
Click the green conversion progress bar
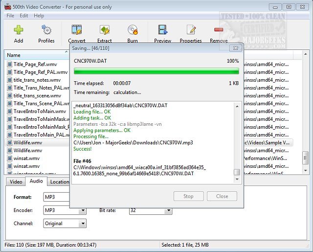pos(156,71)
